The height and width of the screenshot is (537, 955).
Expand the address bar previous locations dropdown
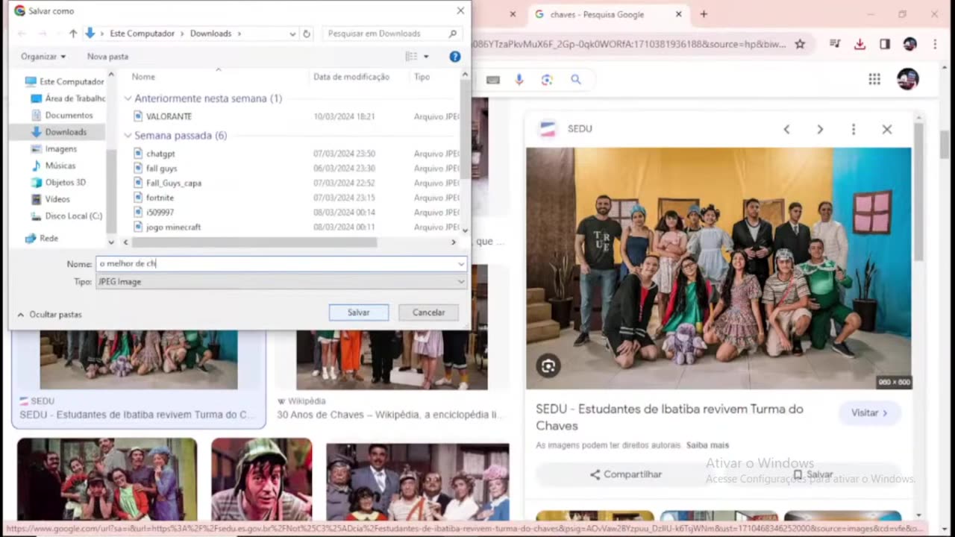pyautogui.click(x=292, y=34)
